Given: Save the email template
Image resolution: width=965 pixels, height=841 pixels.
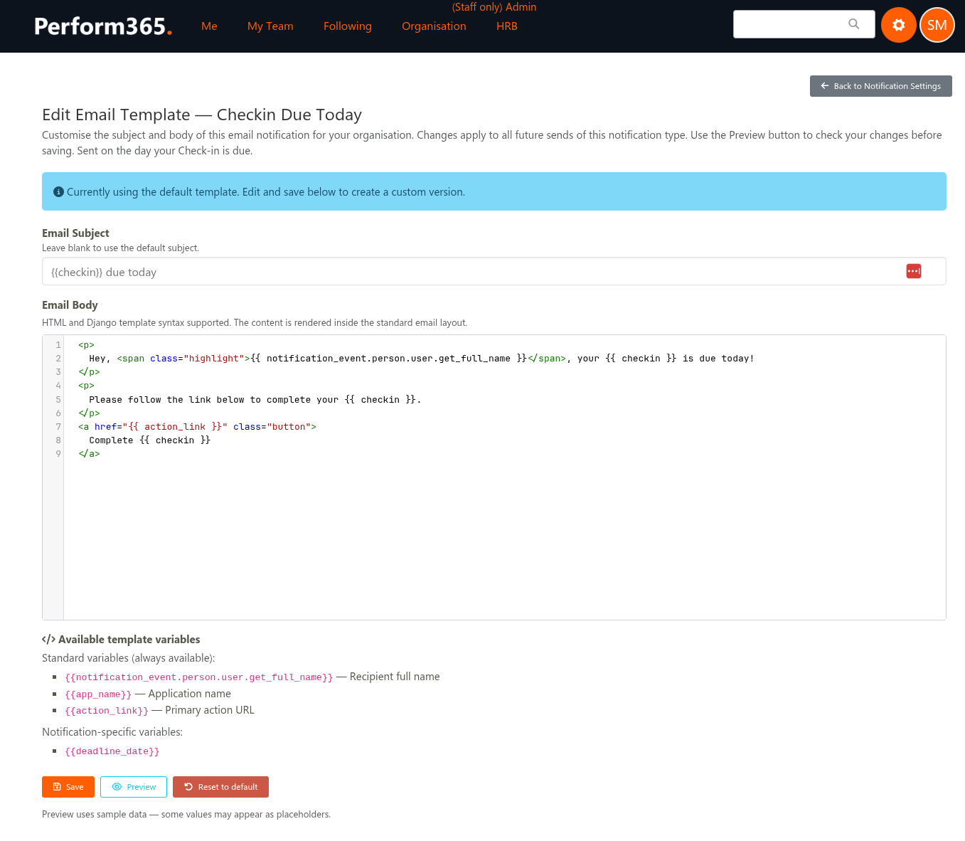Looking at the screenshot, I should pyautogui.click(x=68, y=787).
